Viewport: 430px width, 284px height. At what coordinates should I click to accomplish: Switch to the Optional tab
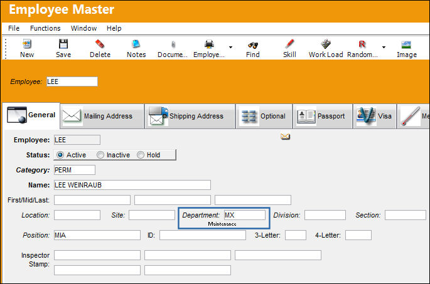click(x=264, y=116)
